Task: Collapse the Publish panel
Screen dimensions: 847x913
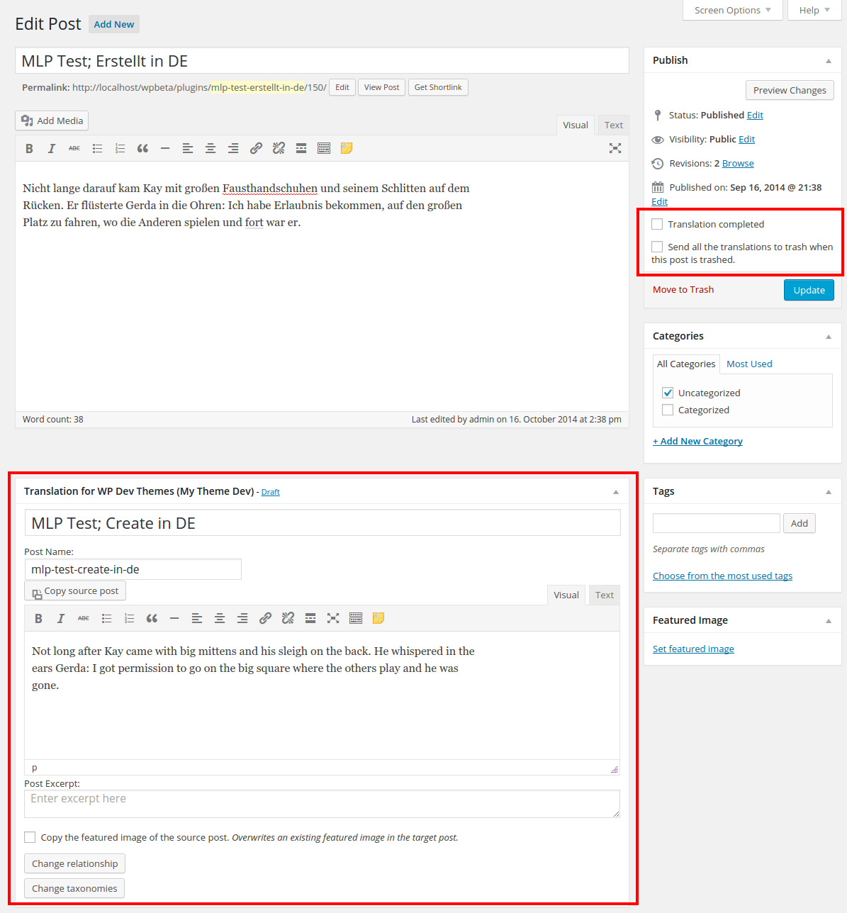Action: click(828, 61)
